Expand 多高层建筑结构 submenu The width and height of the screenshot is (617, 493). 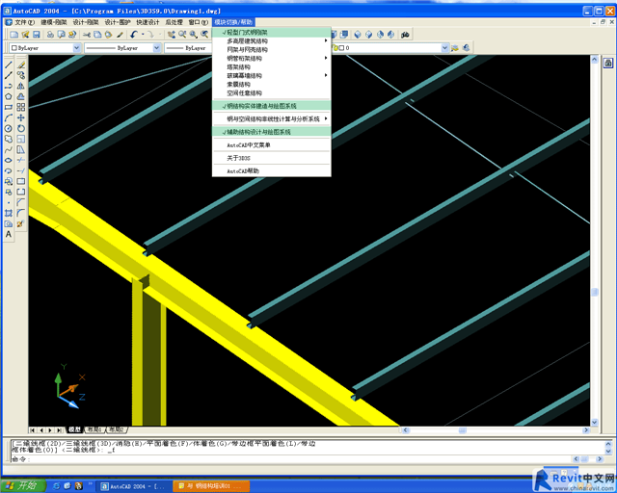[x=272, y=40]
